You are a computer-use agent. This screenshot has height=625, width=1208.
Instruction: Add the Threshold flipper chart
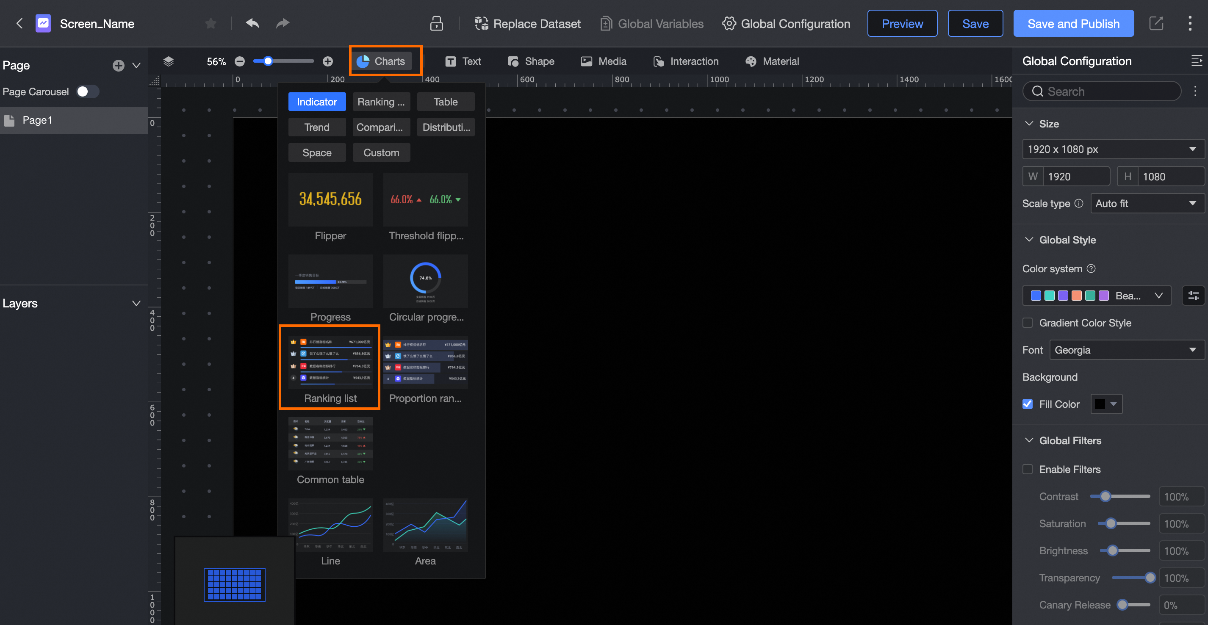425,208
